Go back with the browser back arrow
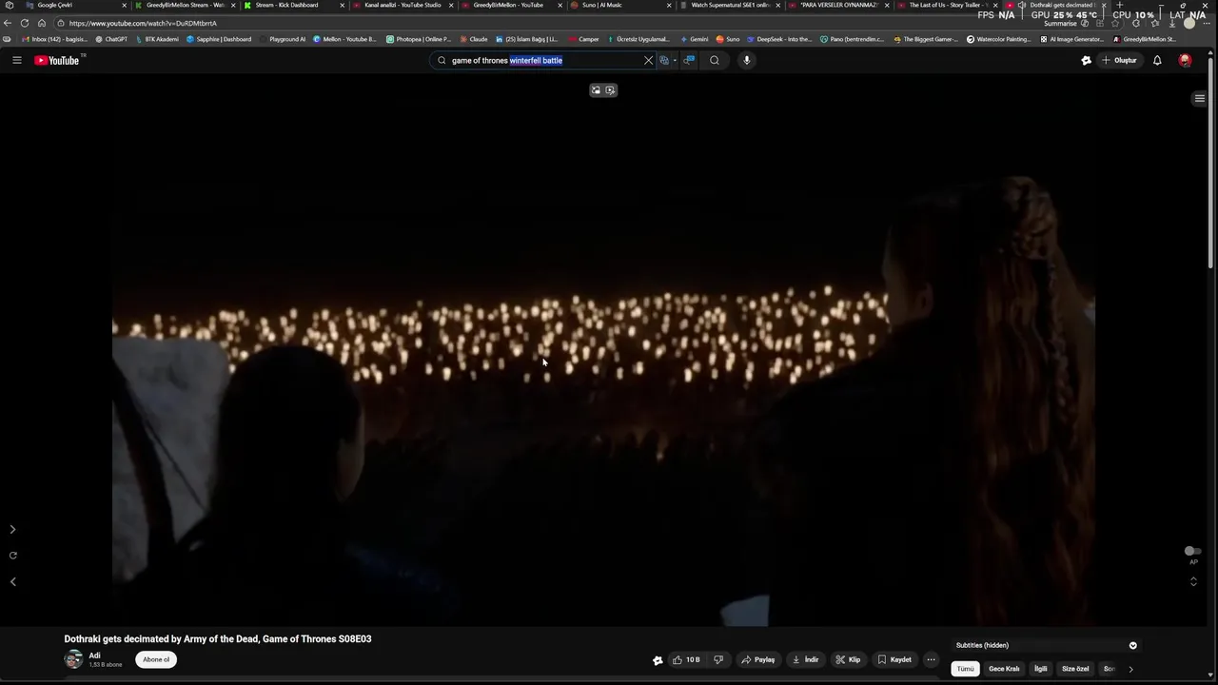Viewport: 1218px width, 685px height. tap(9, 23)
